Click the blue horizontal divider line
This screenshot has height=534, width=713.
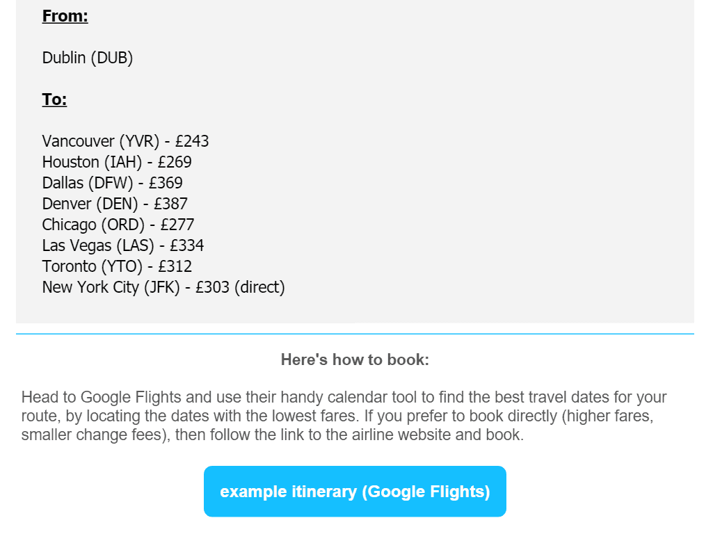[x=355, y=334]
